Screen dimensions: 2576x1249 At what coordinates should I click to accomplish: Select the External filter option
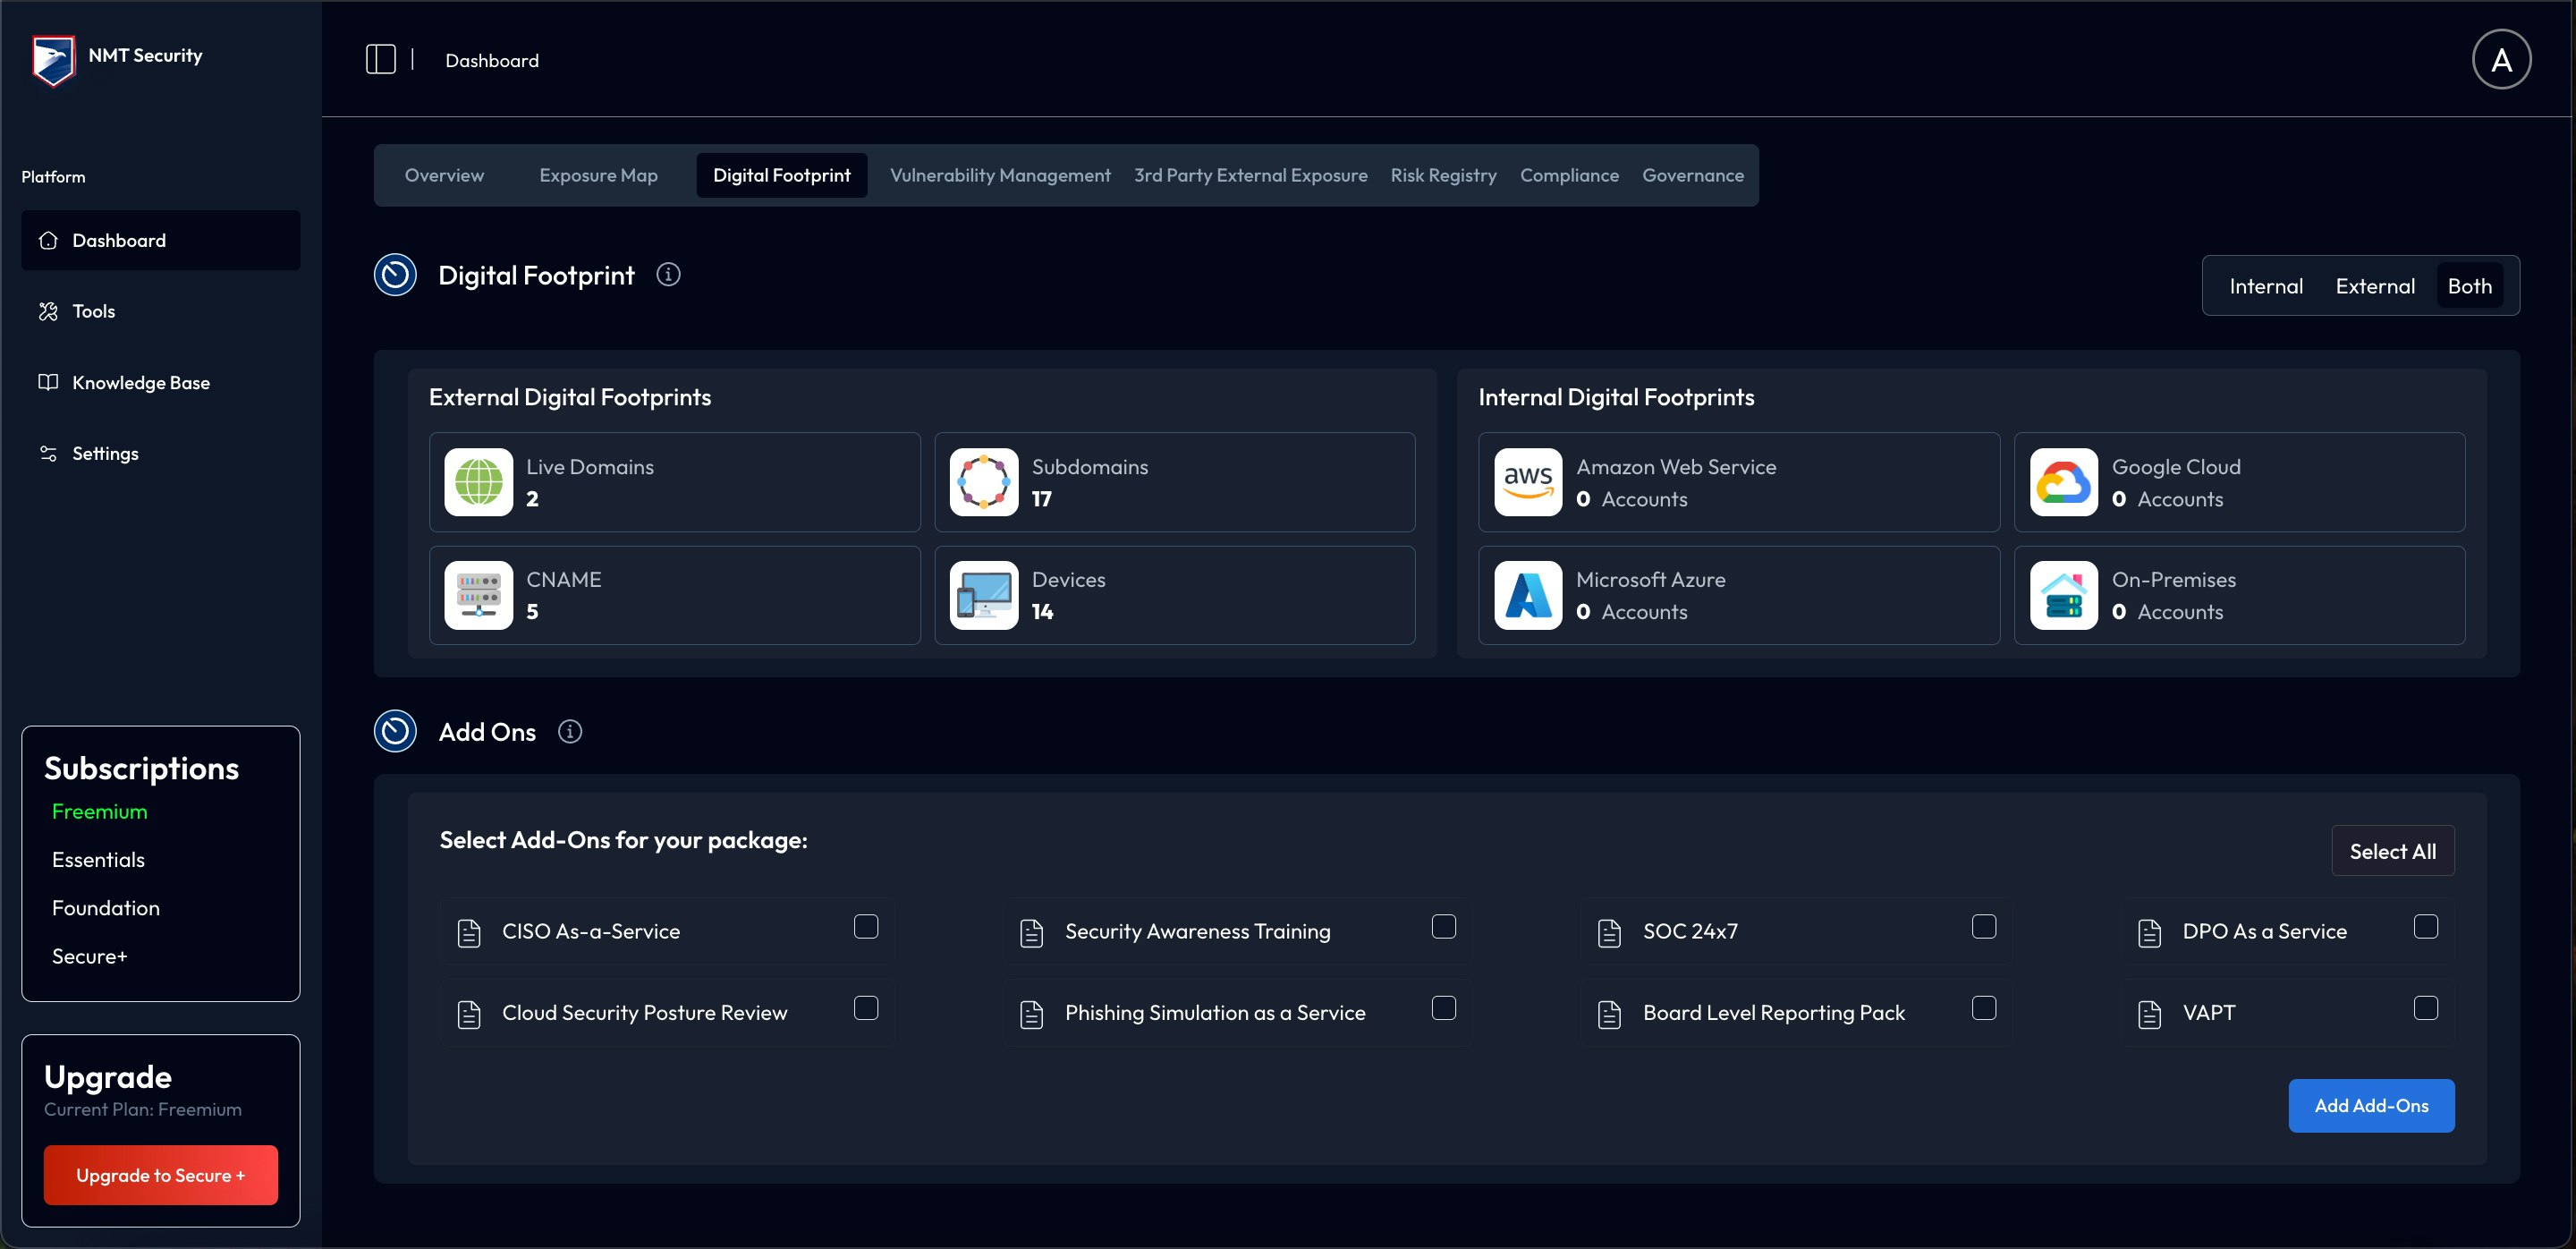2375,285
